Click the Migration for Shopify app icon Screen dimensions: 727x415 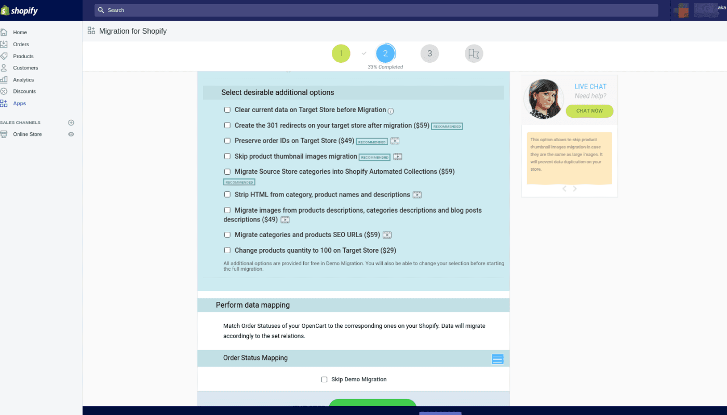91,31
